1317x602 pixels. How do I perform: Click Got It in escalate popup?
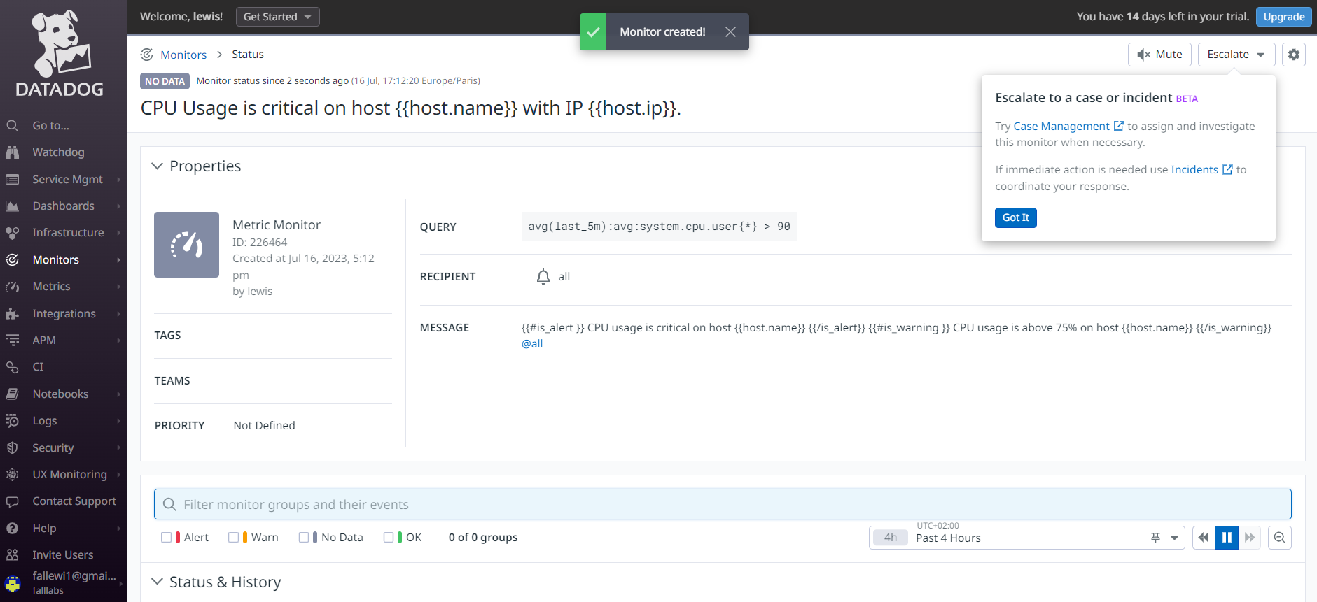tap(1015, 217)
